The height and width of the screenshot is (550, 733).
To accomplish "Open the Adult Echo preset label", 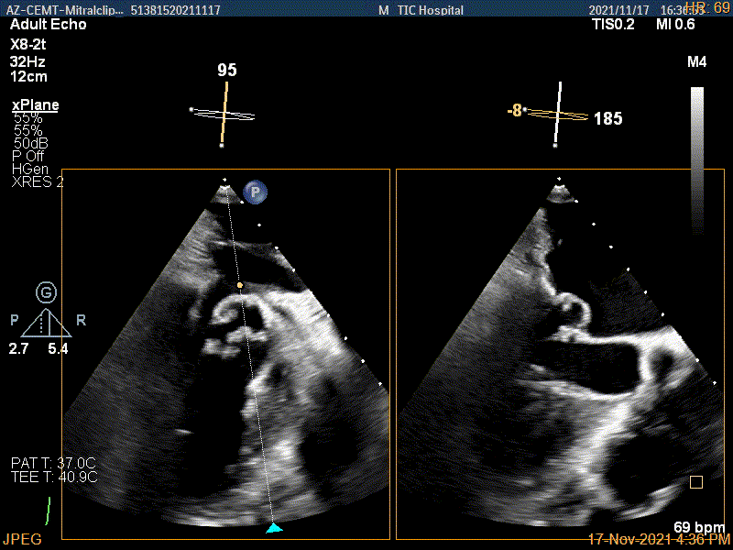I will (48, 25).
